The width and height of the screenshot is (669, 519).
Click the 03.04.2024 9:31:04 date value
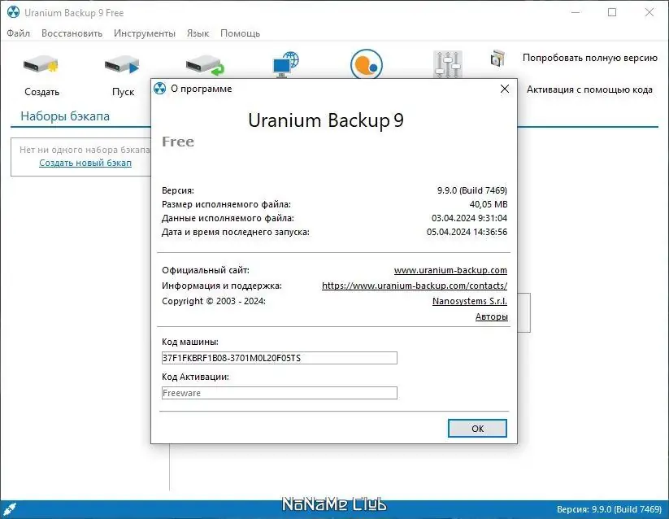[469, 218]
